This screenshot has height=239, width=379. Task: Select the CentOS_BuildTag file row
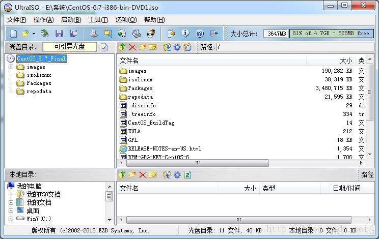pyautogui.click(x=241, y=123)
